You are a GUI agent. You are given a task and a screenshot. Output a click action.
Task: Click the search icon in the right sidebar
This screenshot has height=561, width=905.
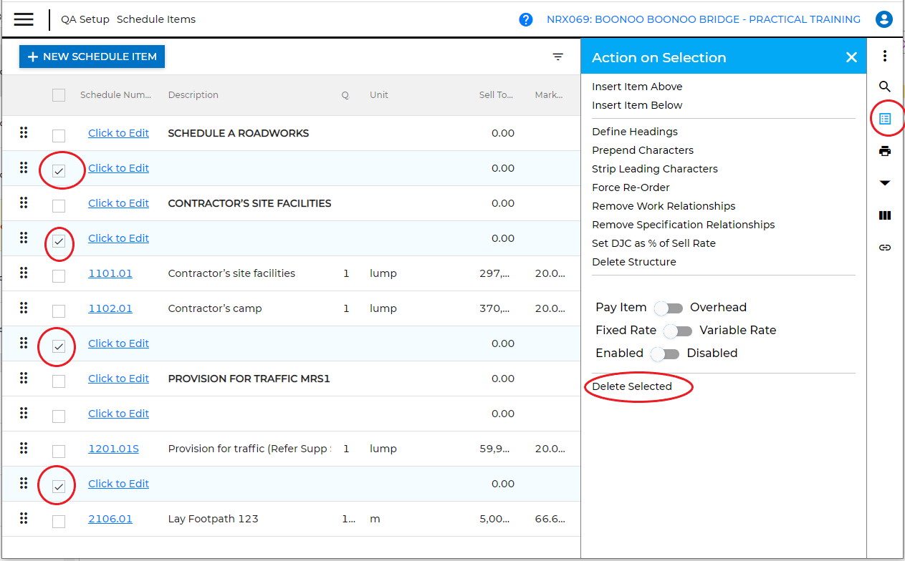[885, 87]
